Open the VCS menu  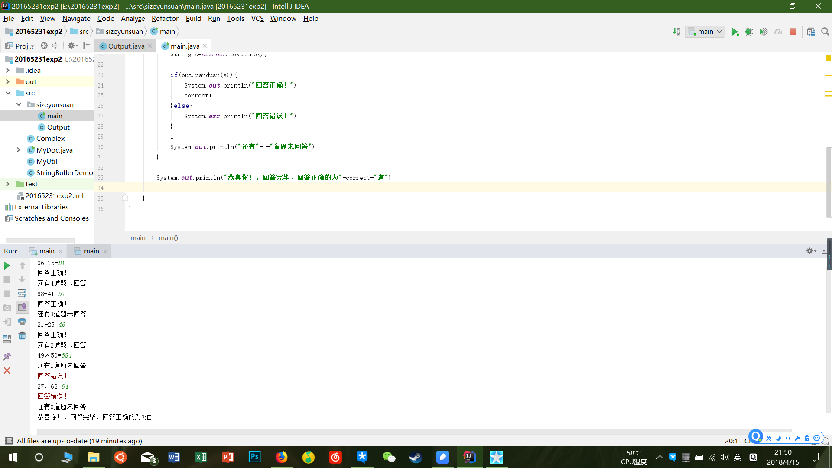coord(257,18)
